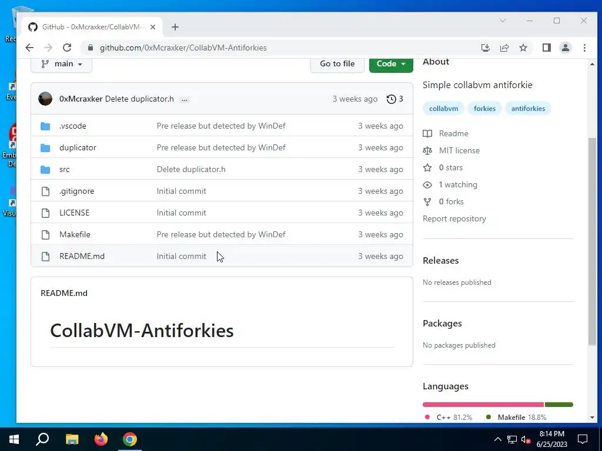Open the C++ 81.2% language link
Viewport: 602px width, 451px height.
pos(449,418)
